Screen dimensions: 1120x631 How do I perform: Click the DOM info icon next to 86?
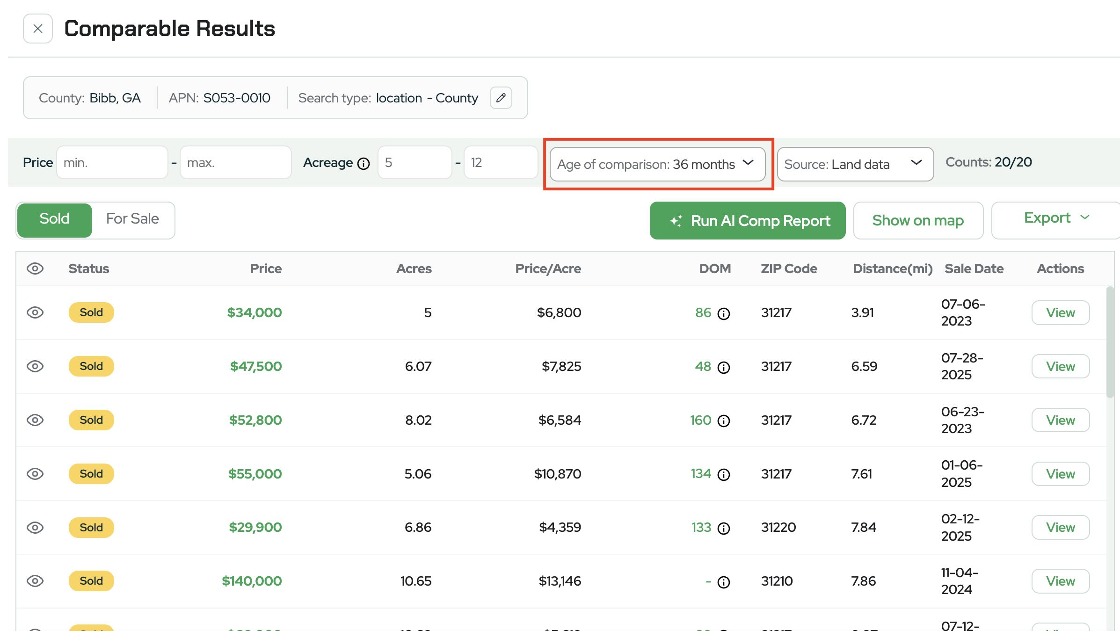724,313
